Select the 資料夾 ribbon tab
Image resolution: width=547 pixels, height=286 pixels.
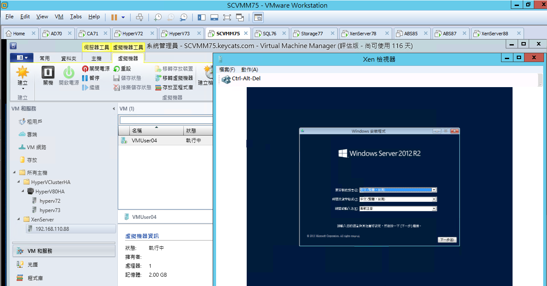coord(69,58)
